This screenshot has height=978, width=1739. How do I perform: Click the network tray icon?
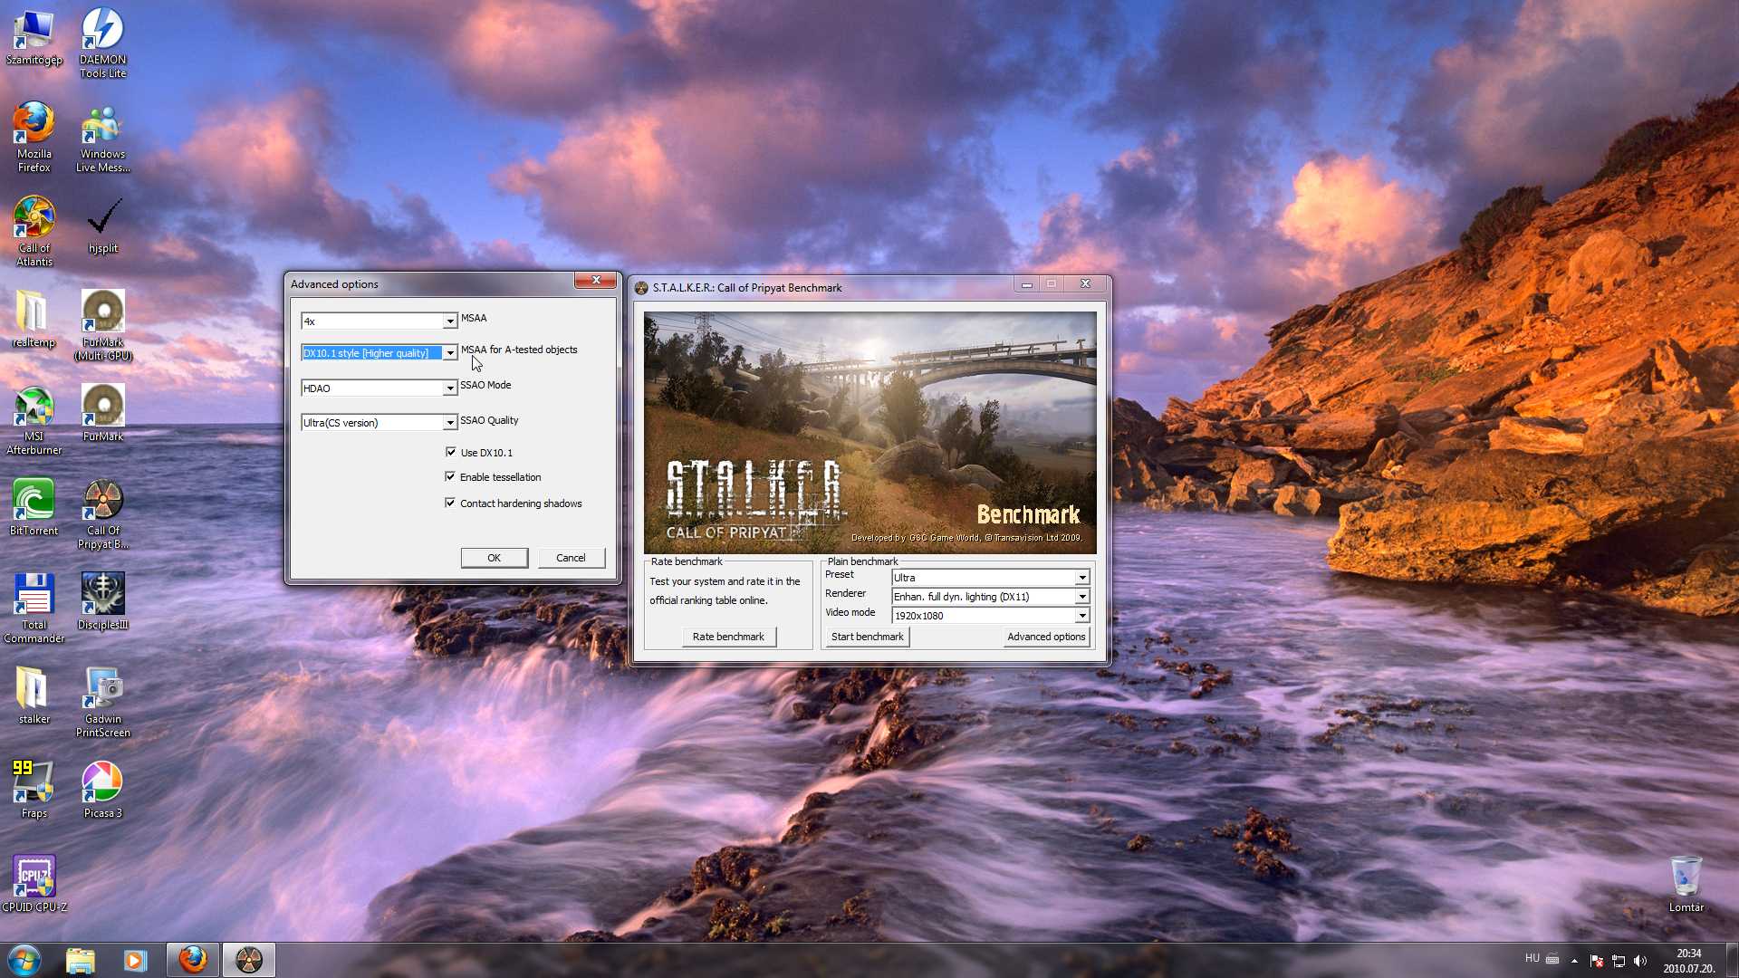(1619, 961)
